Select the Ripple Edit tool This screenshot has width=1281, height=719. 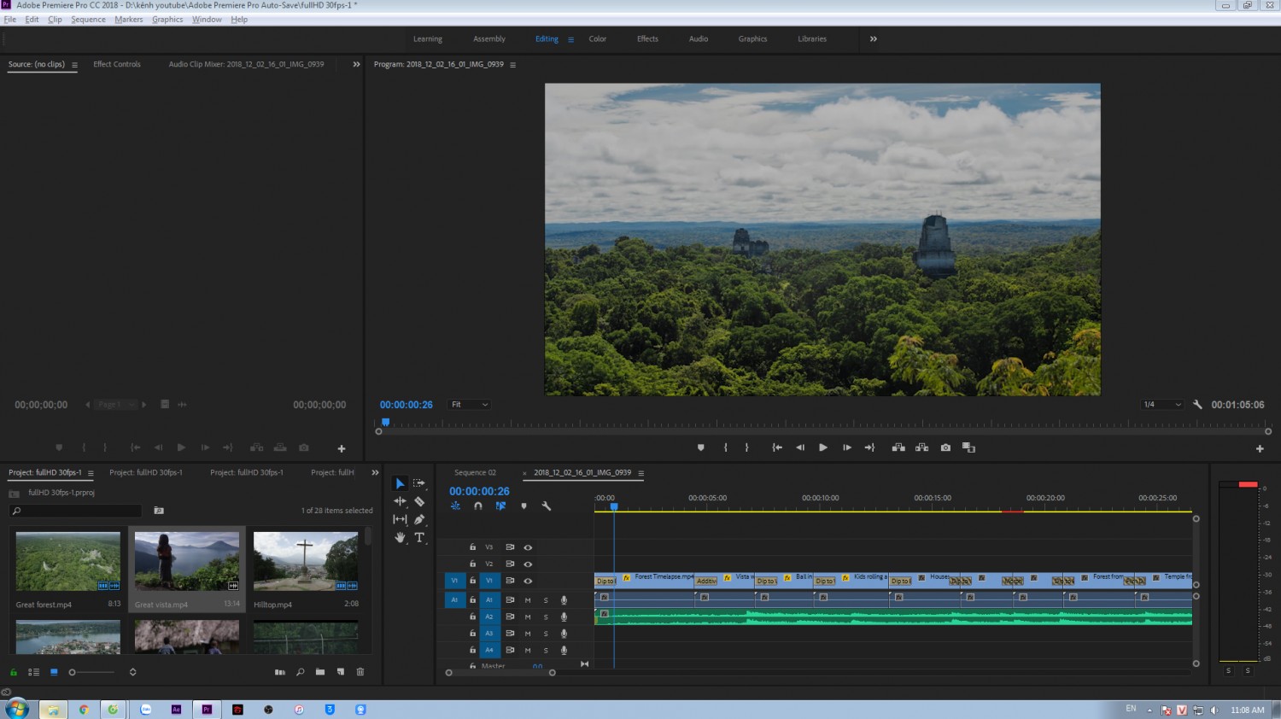pos(400,501)
